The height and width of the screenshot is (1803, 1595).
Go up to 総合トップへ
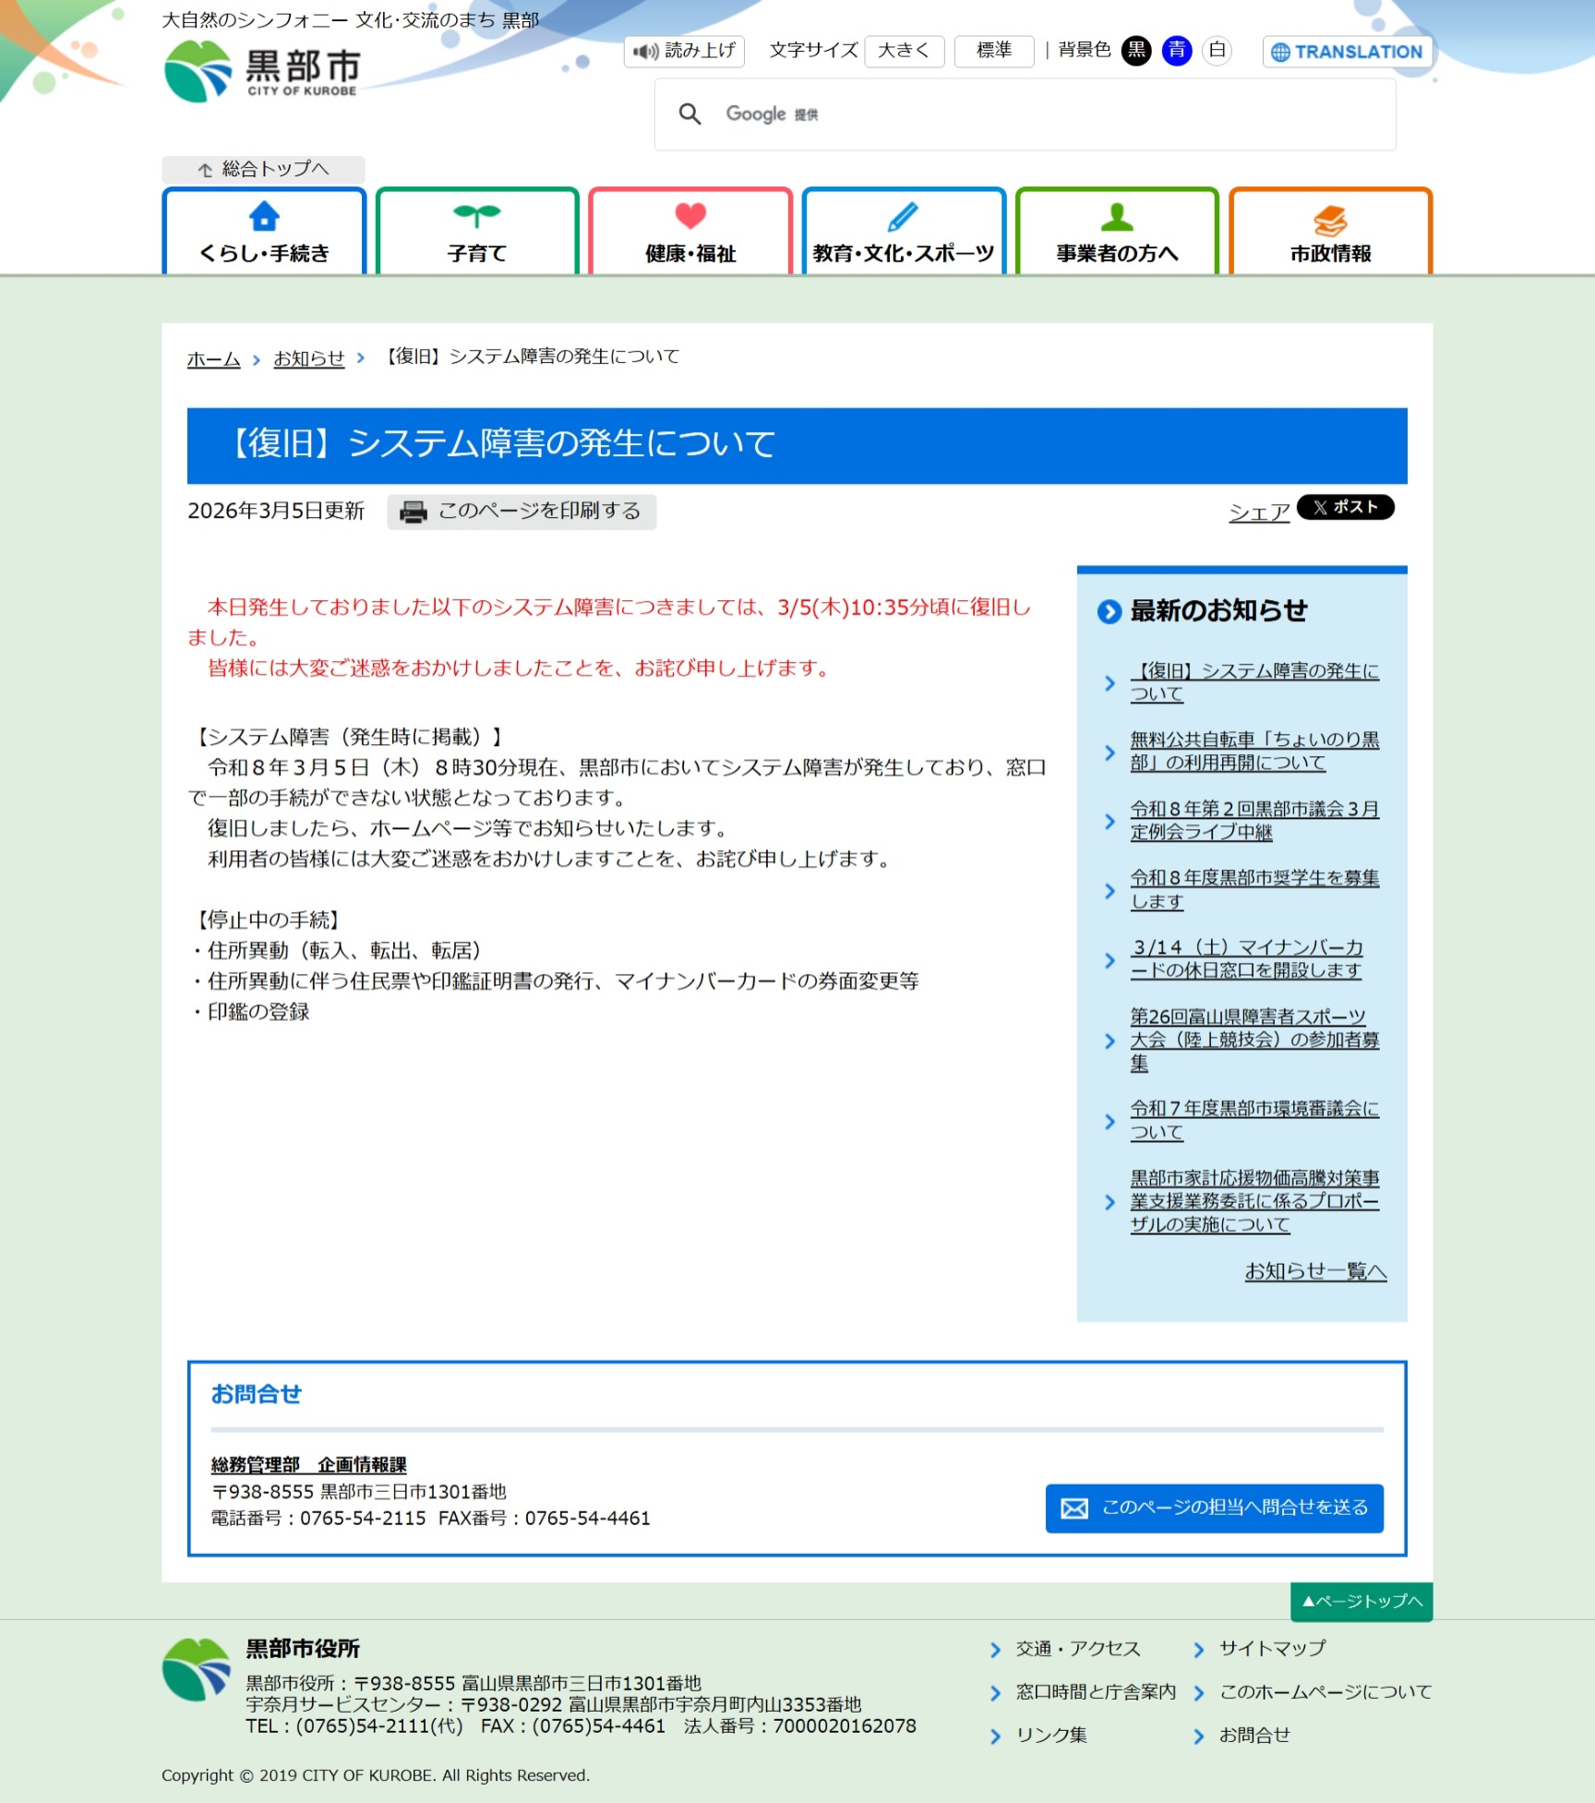point(264,169)
